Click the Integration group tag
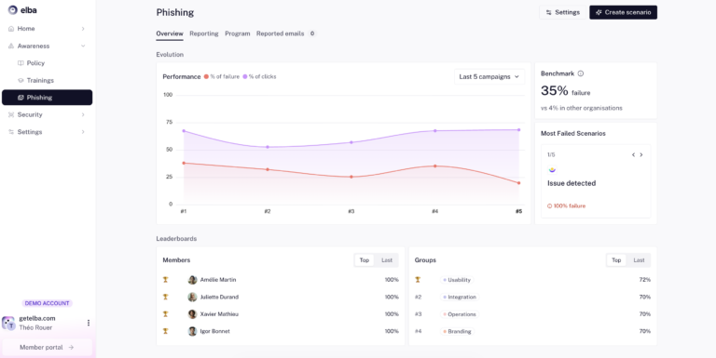Viewport: 716px width, 358px height. (460, 297)
